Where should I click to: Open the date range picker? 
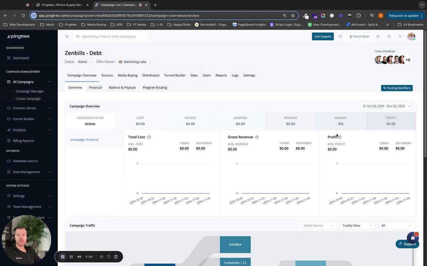[386, 106]
